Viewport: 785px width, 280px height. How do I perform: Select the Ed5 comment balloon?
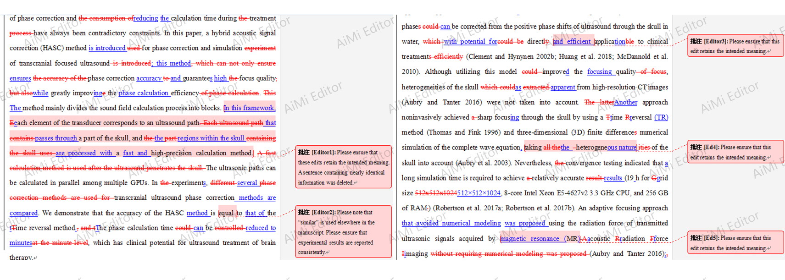(x=735, y=243)
